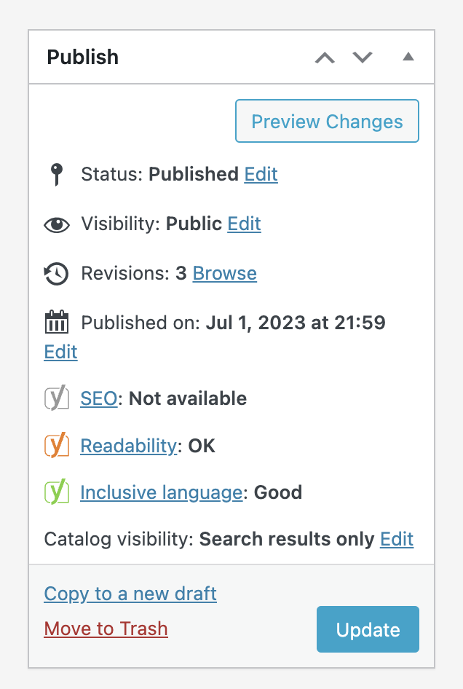Collapse Publish panel using triangle toggle
Image resolution: width=463 pixels, height=689 pixels.
pyautogui.click(x=408, y=56)
